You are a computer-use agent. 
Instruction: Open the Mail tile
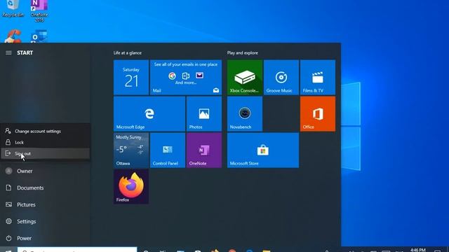click(186, 78)
